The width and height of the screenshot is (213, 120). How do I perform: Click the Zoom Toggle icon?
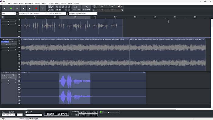69,7
